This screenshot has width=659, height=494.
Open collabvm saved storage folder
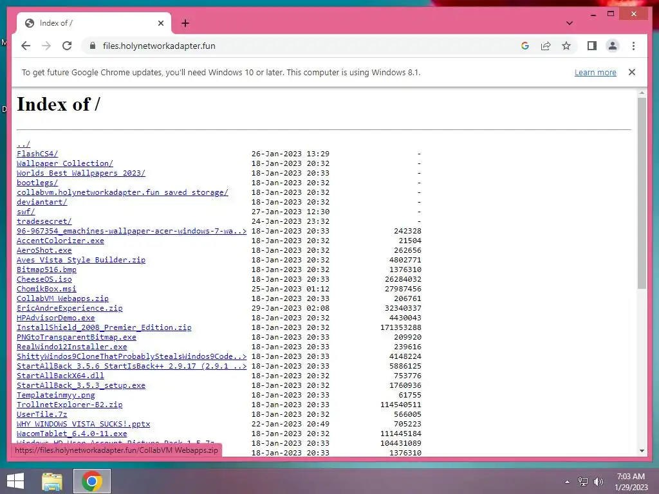[x=122, y=192]
